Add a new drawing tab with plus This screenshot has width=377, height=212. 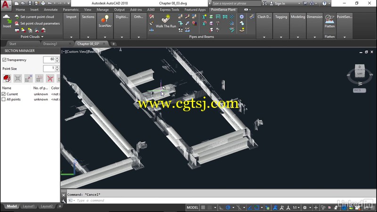point(113,44)
